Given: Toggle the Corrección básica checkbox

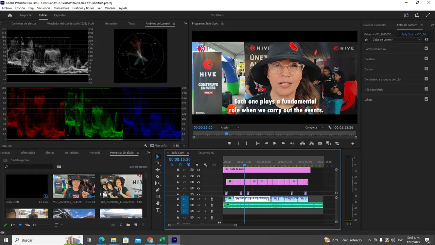Looking at the screenshot, I should (426, 48).
